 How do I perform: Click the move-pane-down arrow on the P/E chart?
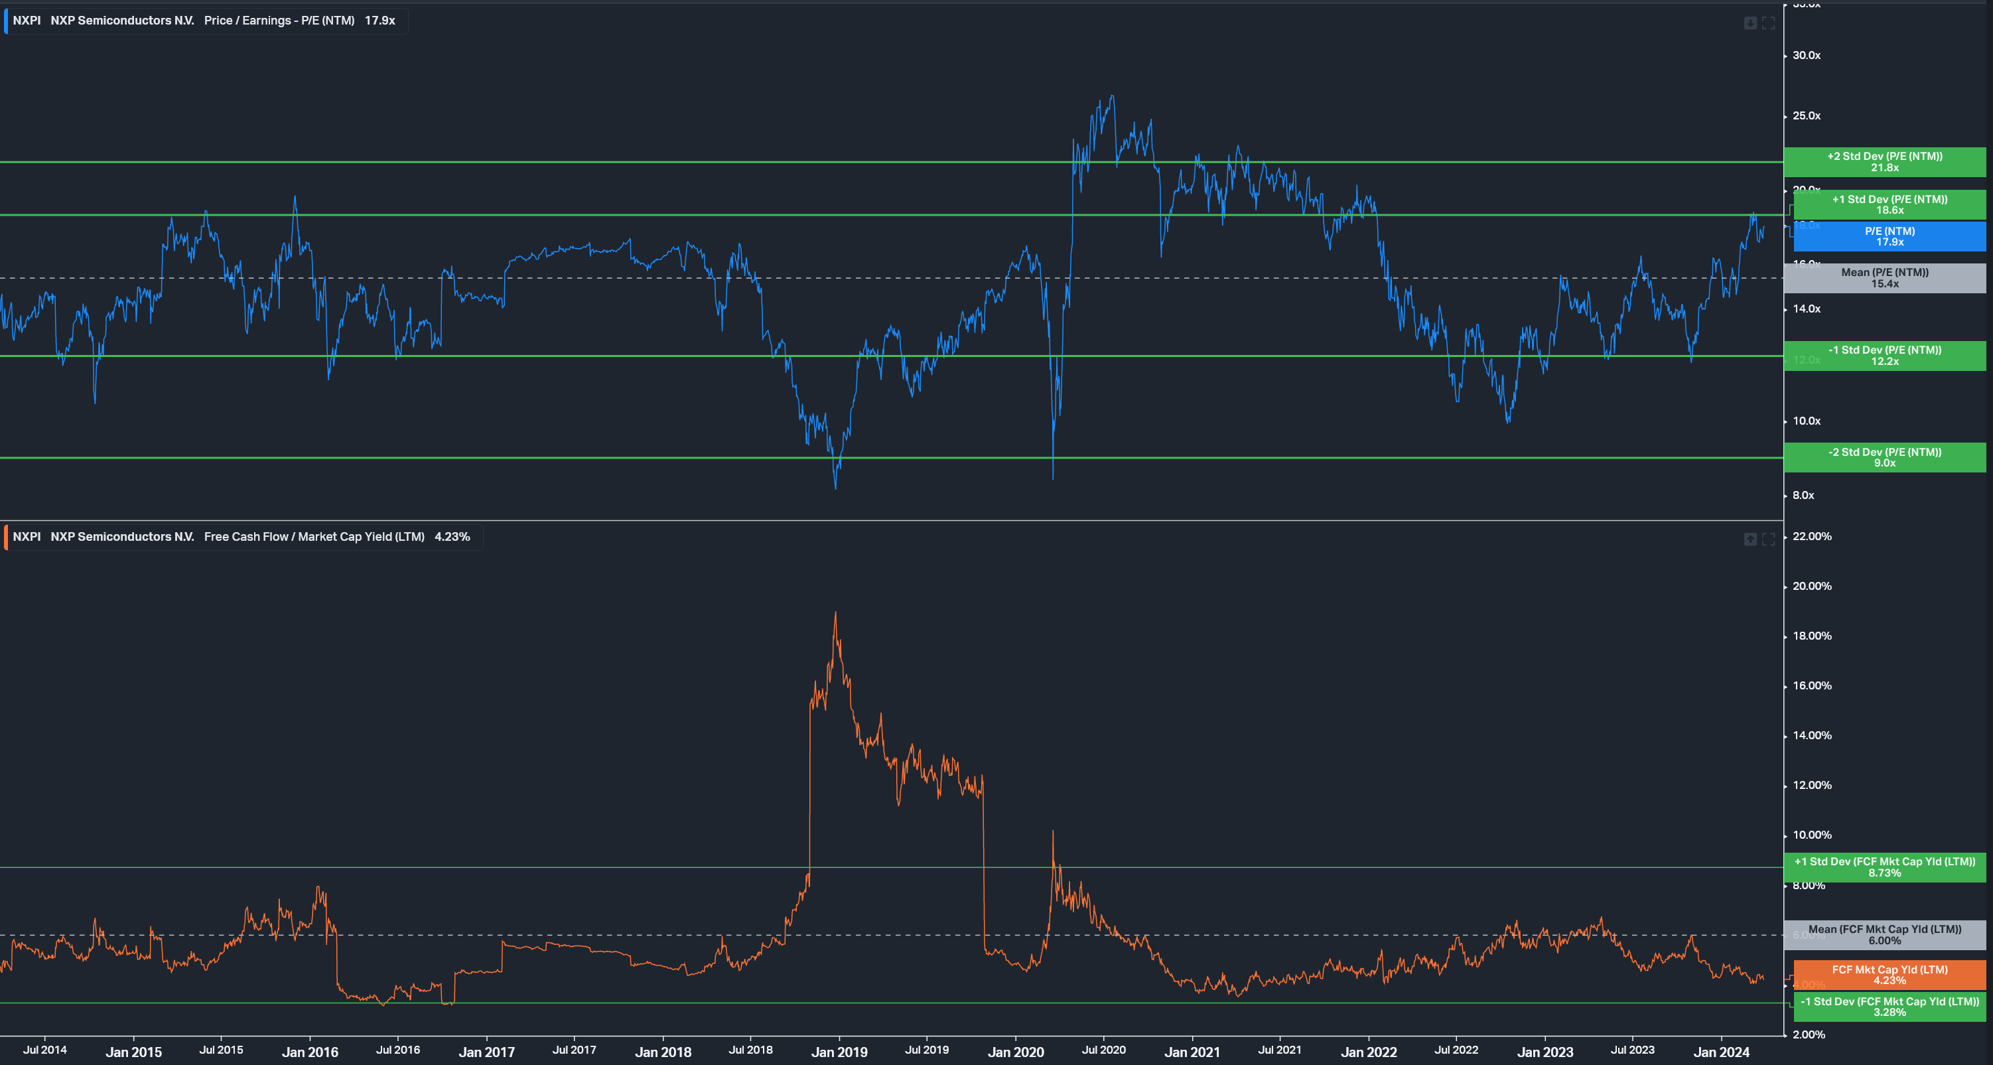click(x=1751, y=23)
